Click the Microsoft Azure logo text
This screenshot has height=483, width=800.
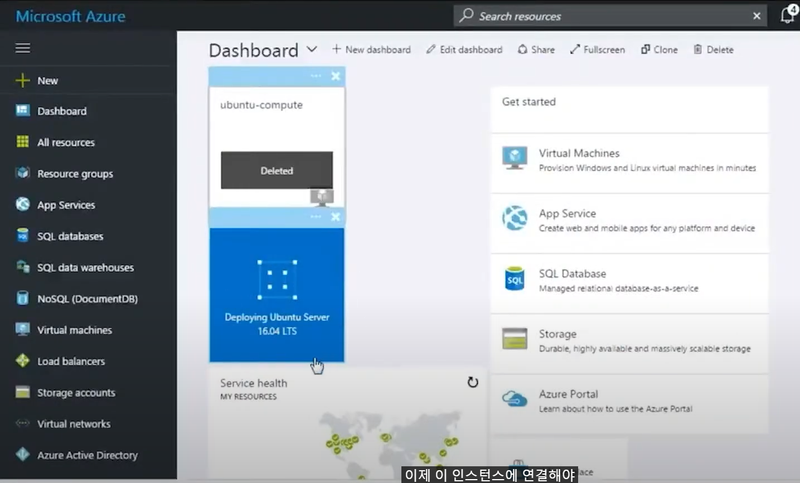70,16
